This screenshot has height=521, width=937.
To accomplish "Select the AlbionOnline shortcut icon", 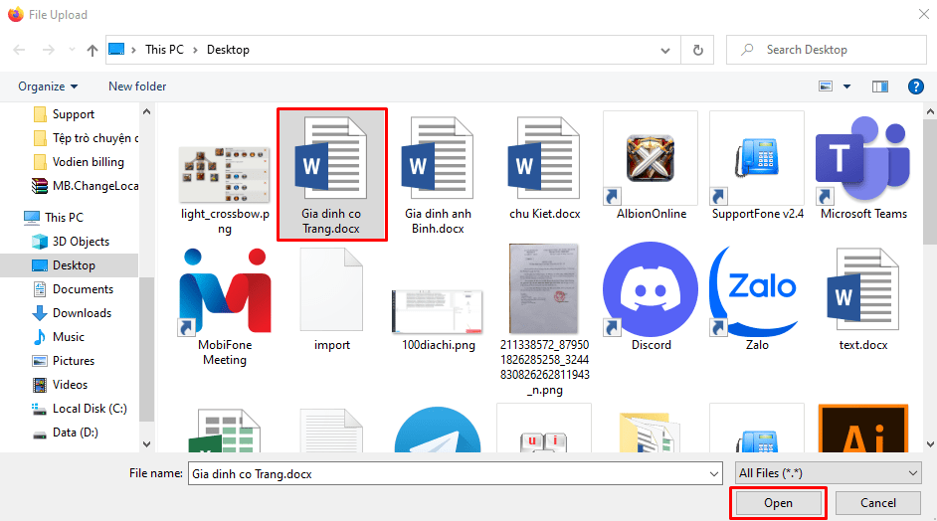I will click(x=651, y=159).
